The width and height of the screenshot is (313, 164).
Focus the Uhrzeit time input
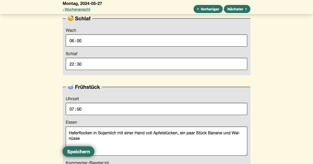point(156,109)
